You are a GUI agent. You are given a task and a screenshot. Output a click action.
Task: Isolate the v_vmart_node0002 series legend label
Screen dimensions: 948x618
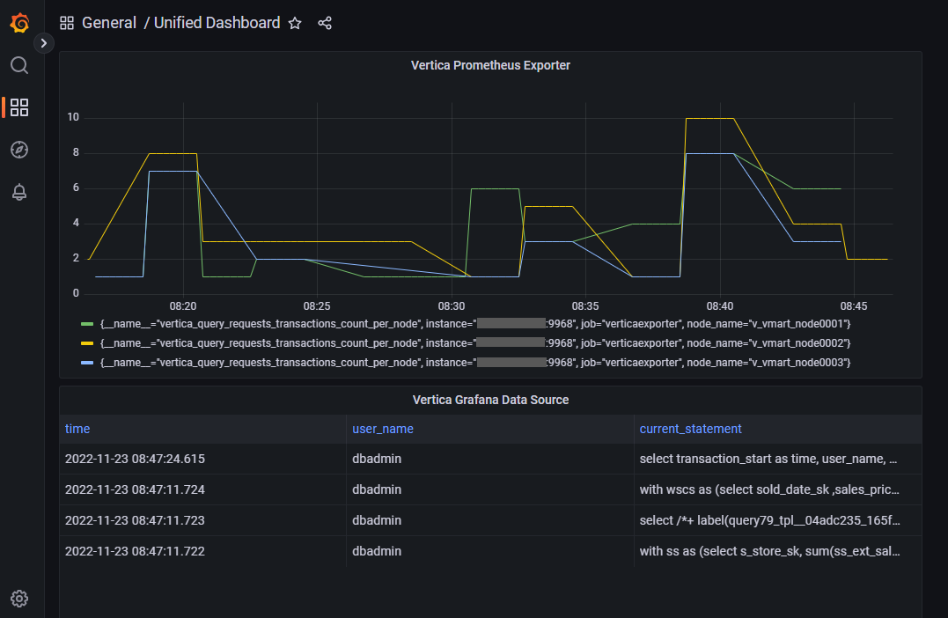tap(475, 343)
